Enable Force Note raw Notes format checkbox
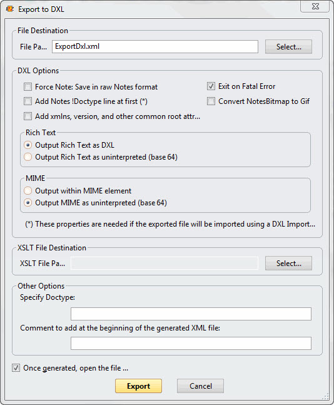334x405 pixels. pyautogui.click(x=28, y=87)
